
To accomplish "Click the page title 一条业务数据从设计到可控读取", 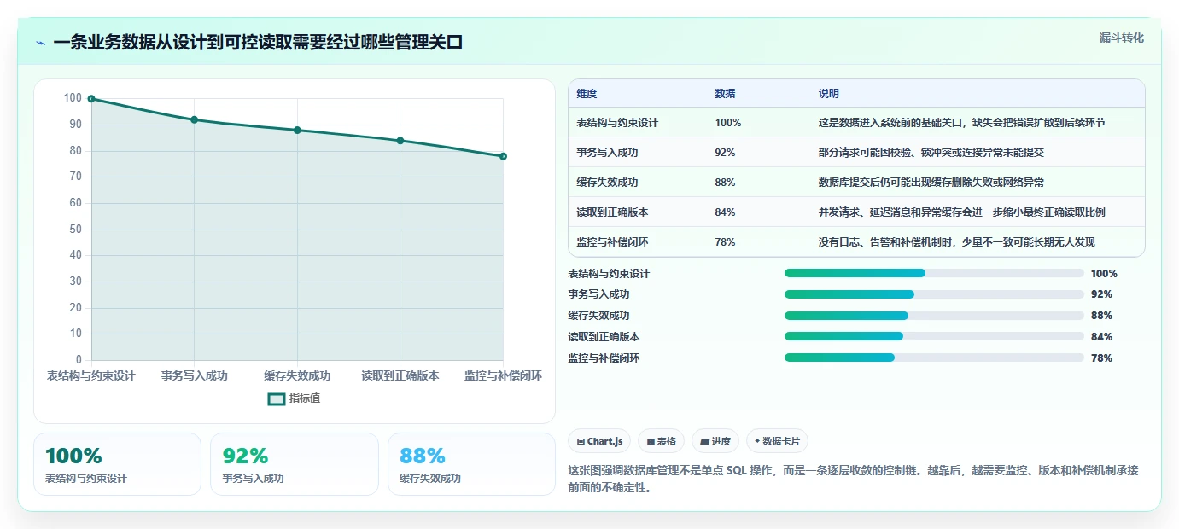I will [x=258, y=43].
